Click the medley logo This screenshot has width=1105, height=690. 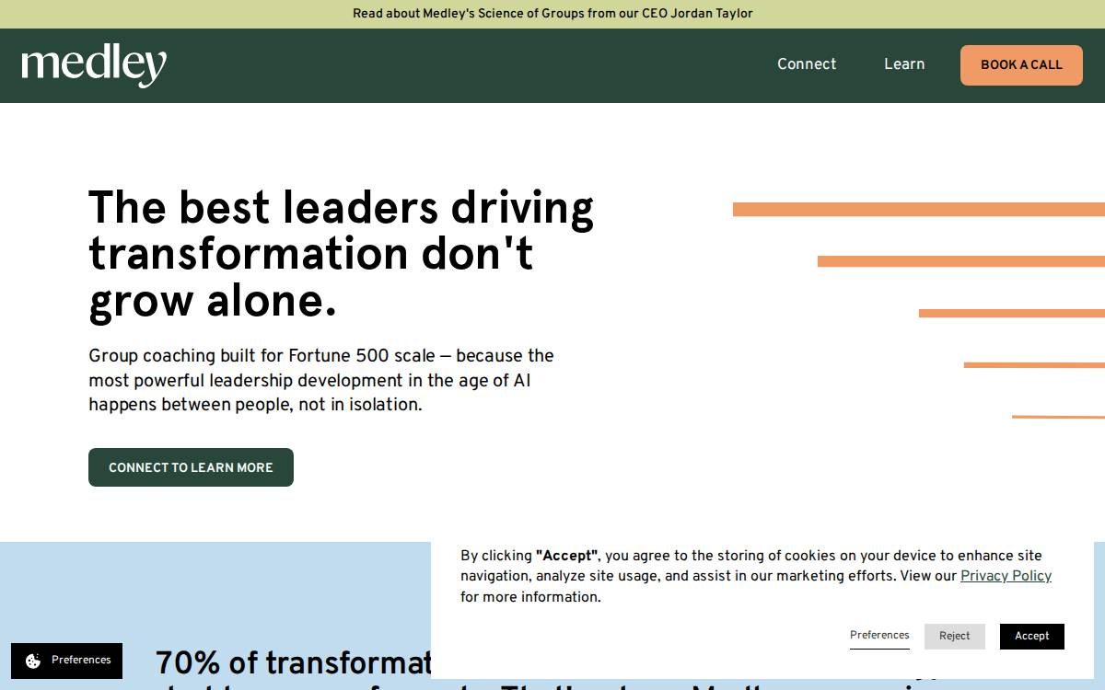click(x=94, y=65)
